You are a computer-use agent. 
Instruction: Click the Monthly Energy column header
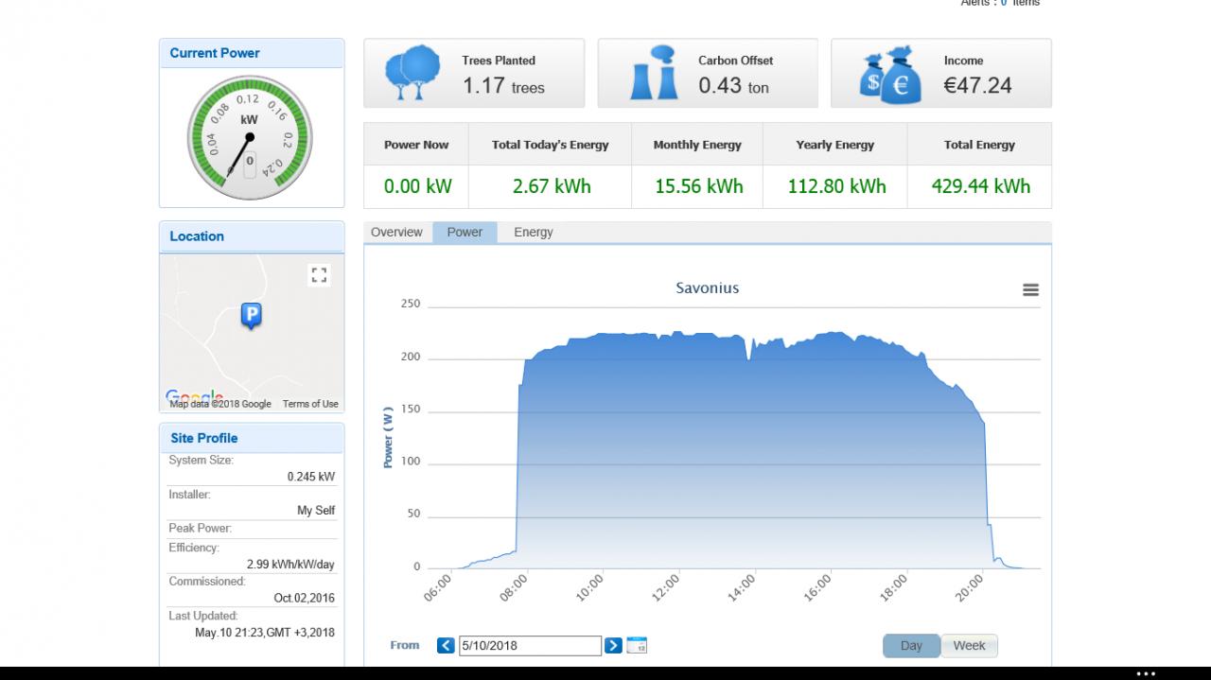[x=697, y=145]
